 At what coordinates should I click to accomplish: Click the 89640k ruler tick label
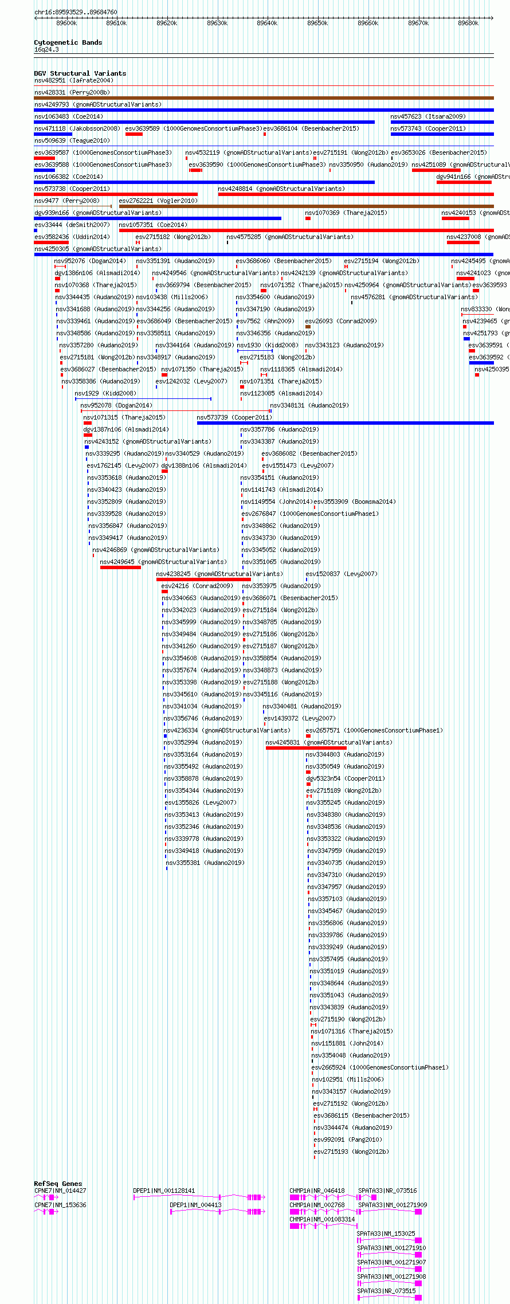pos(267,23)
